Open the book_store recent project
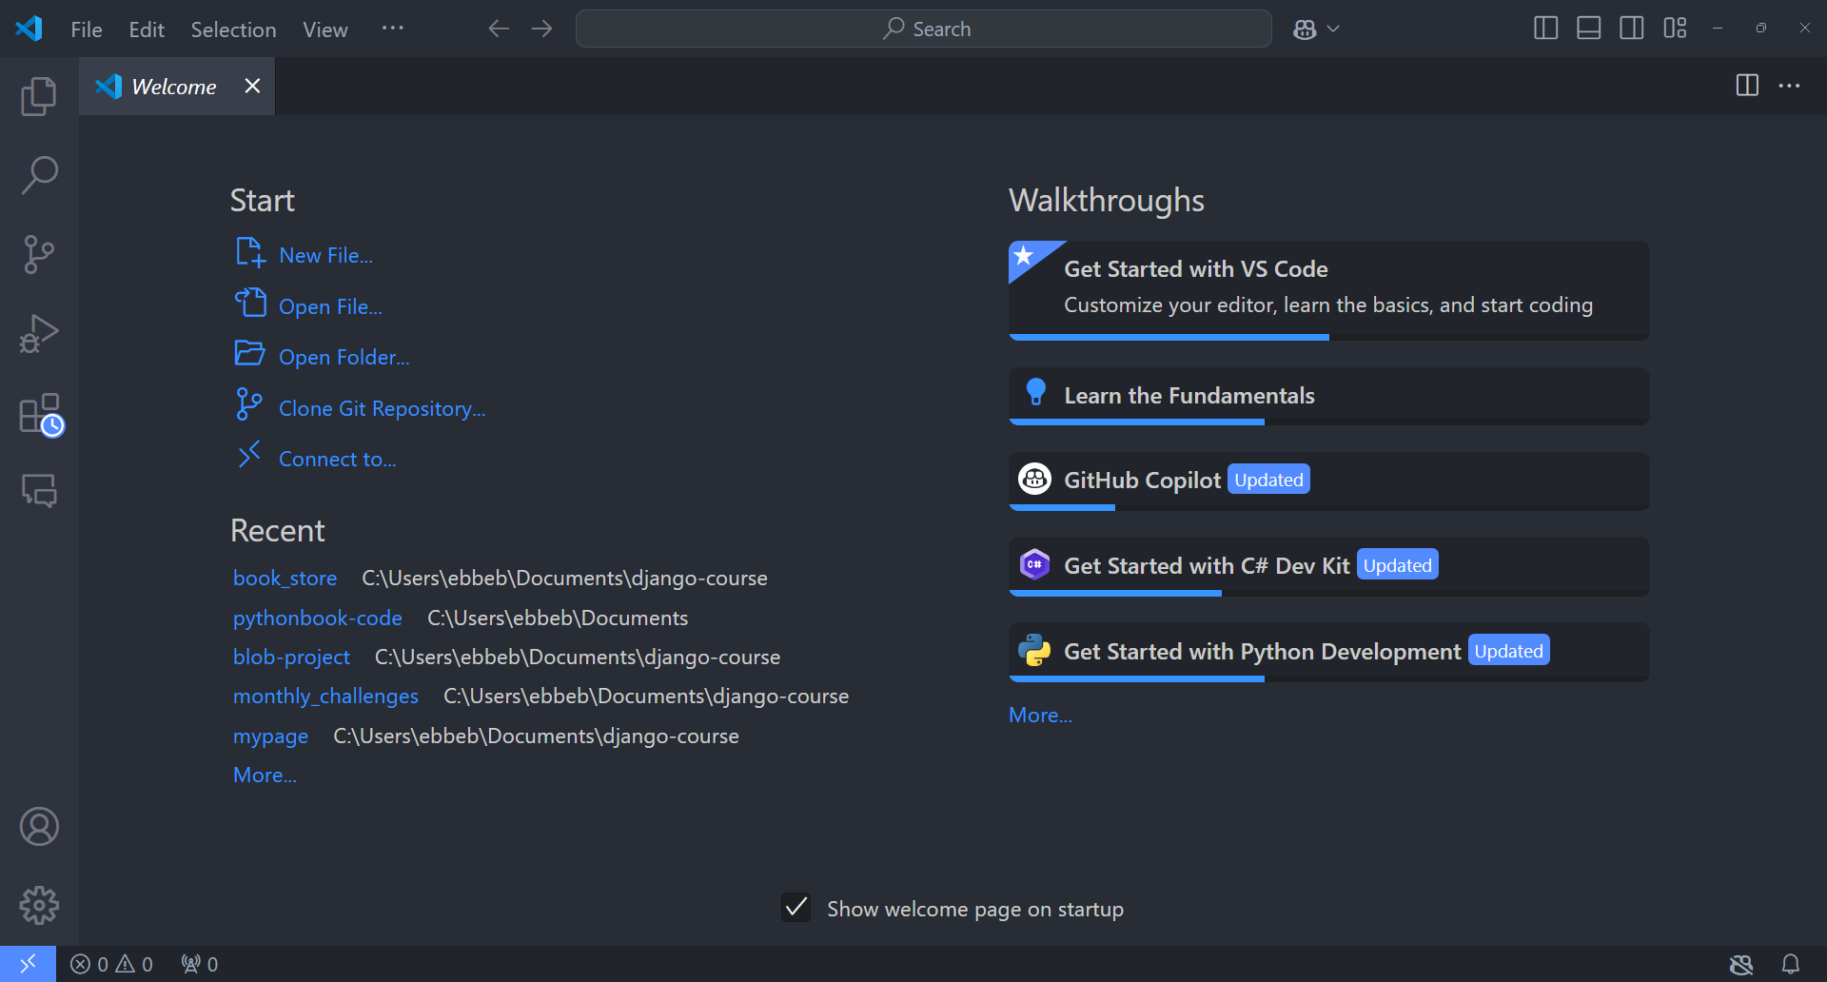The height and width of the screenshot is (982, 1827). 285,578
